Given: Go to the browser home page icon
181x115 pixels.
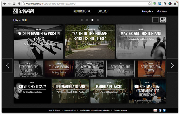Looking at the screenshot, I should click(x=19, y=3).
